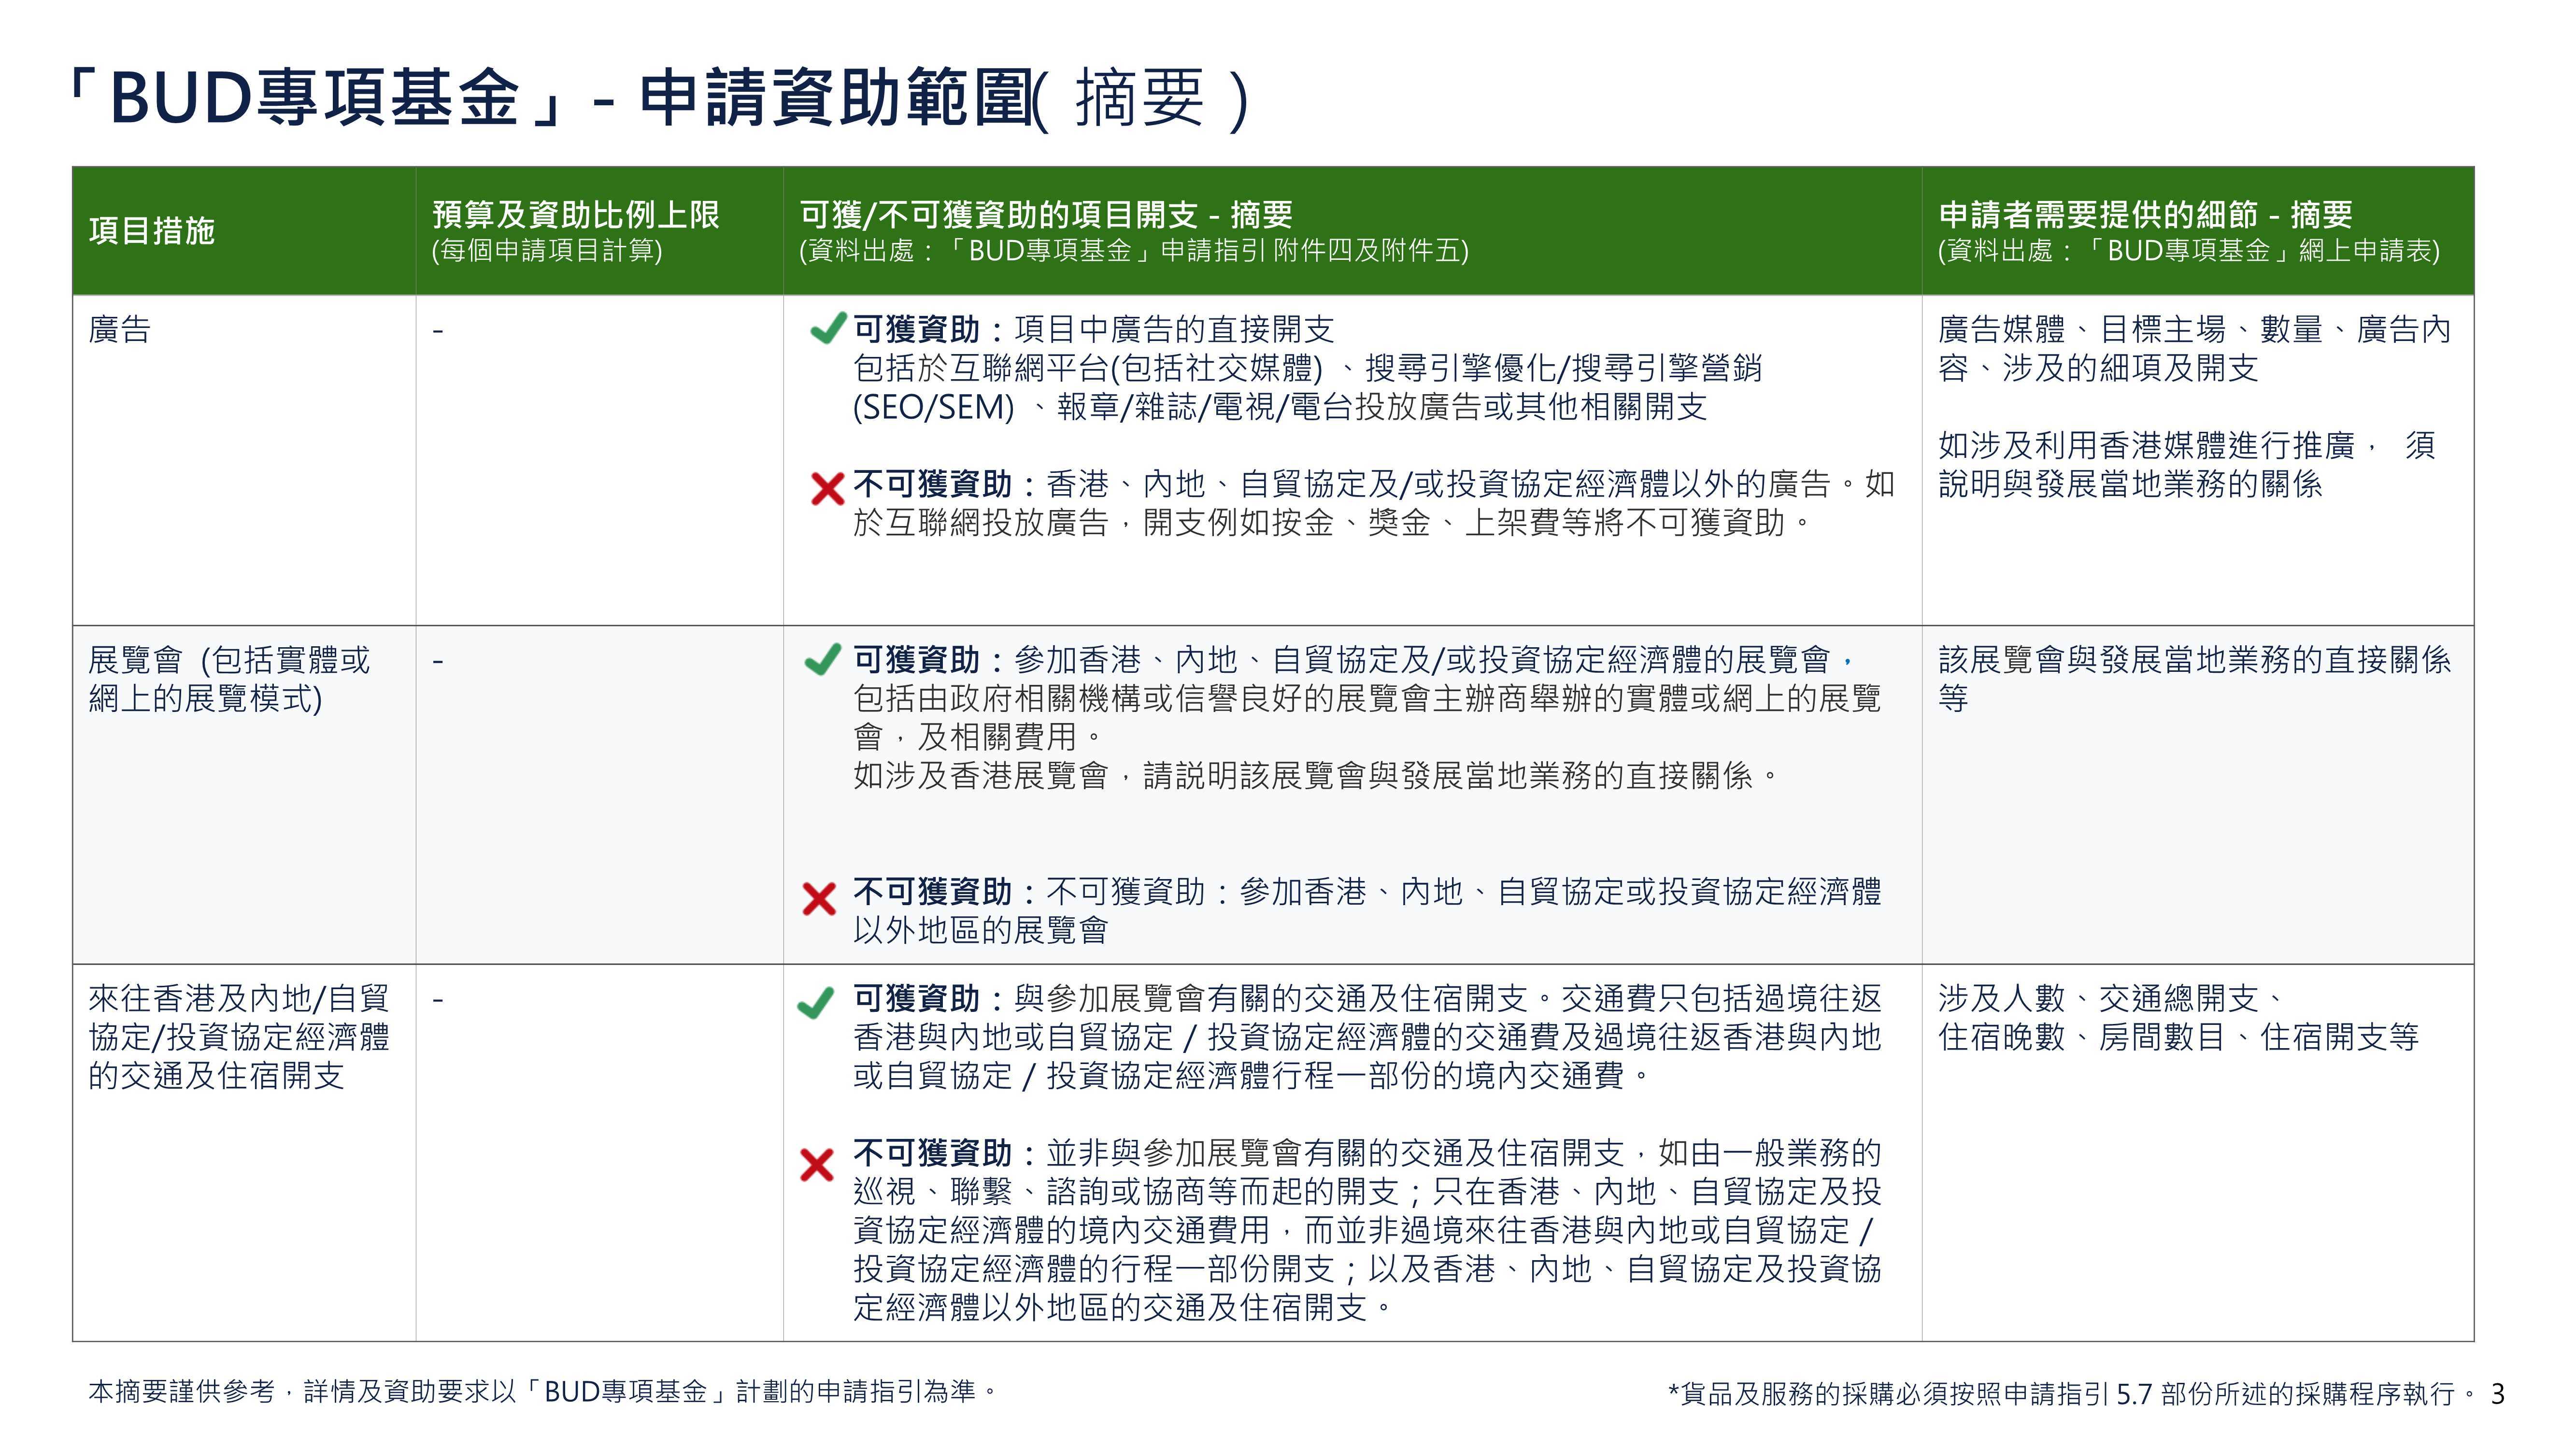Select the 預算及資助比例上限 column header

tap(575, 215)
